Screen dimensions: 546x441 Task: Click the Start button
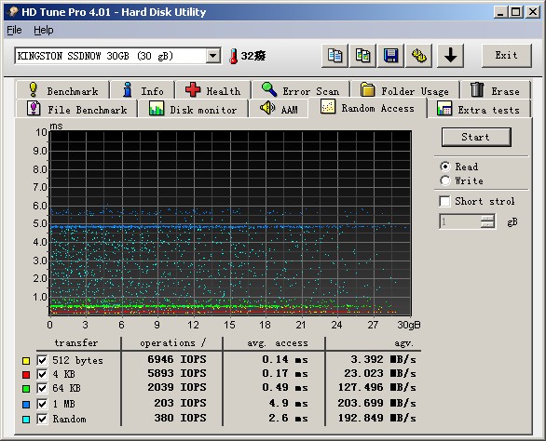476,137
